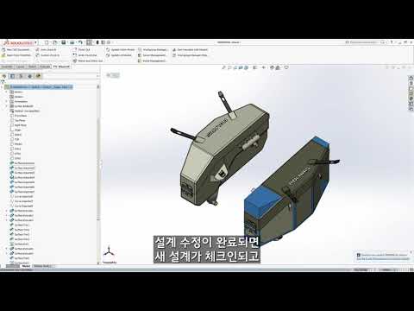Open the SOLIDWORKS logo menu arrow

click(x=35, y=42)
